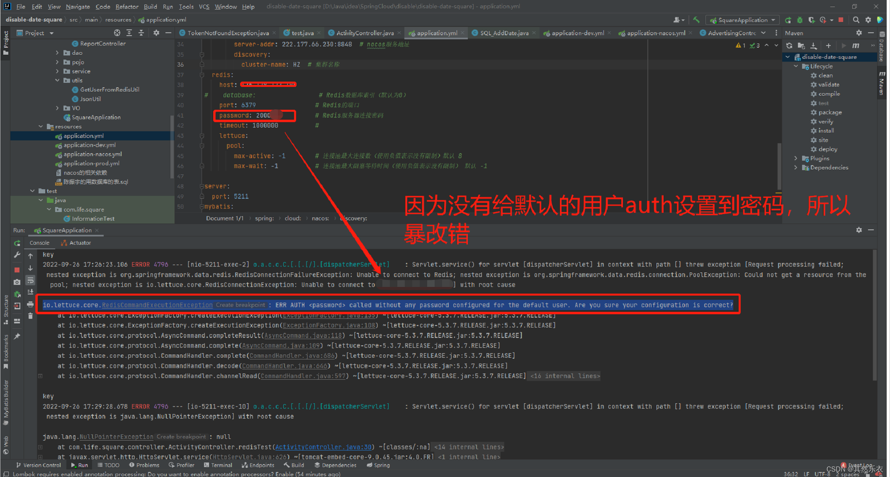Open the Refactor menu

pos(126,6)
